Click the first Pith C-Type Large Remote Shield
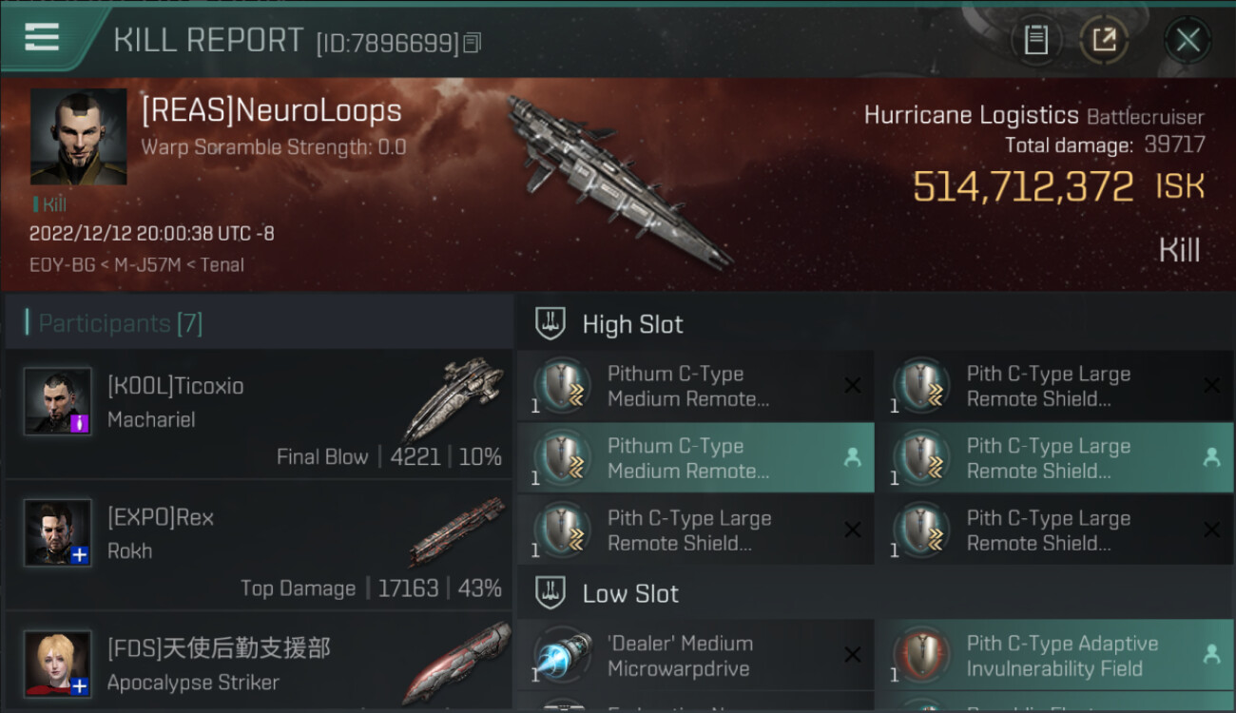Viewport: 1236px width, 713px height. click(1054, 386)
